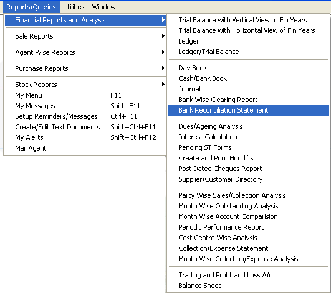Open the Window menu
The height and width of the screenshot is (293, 331).
tap(103, 7)
